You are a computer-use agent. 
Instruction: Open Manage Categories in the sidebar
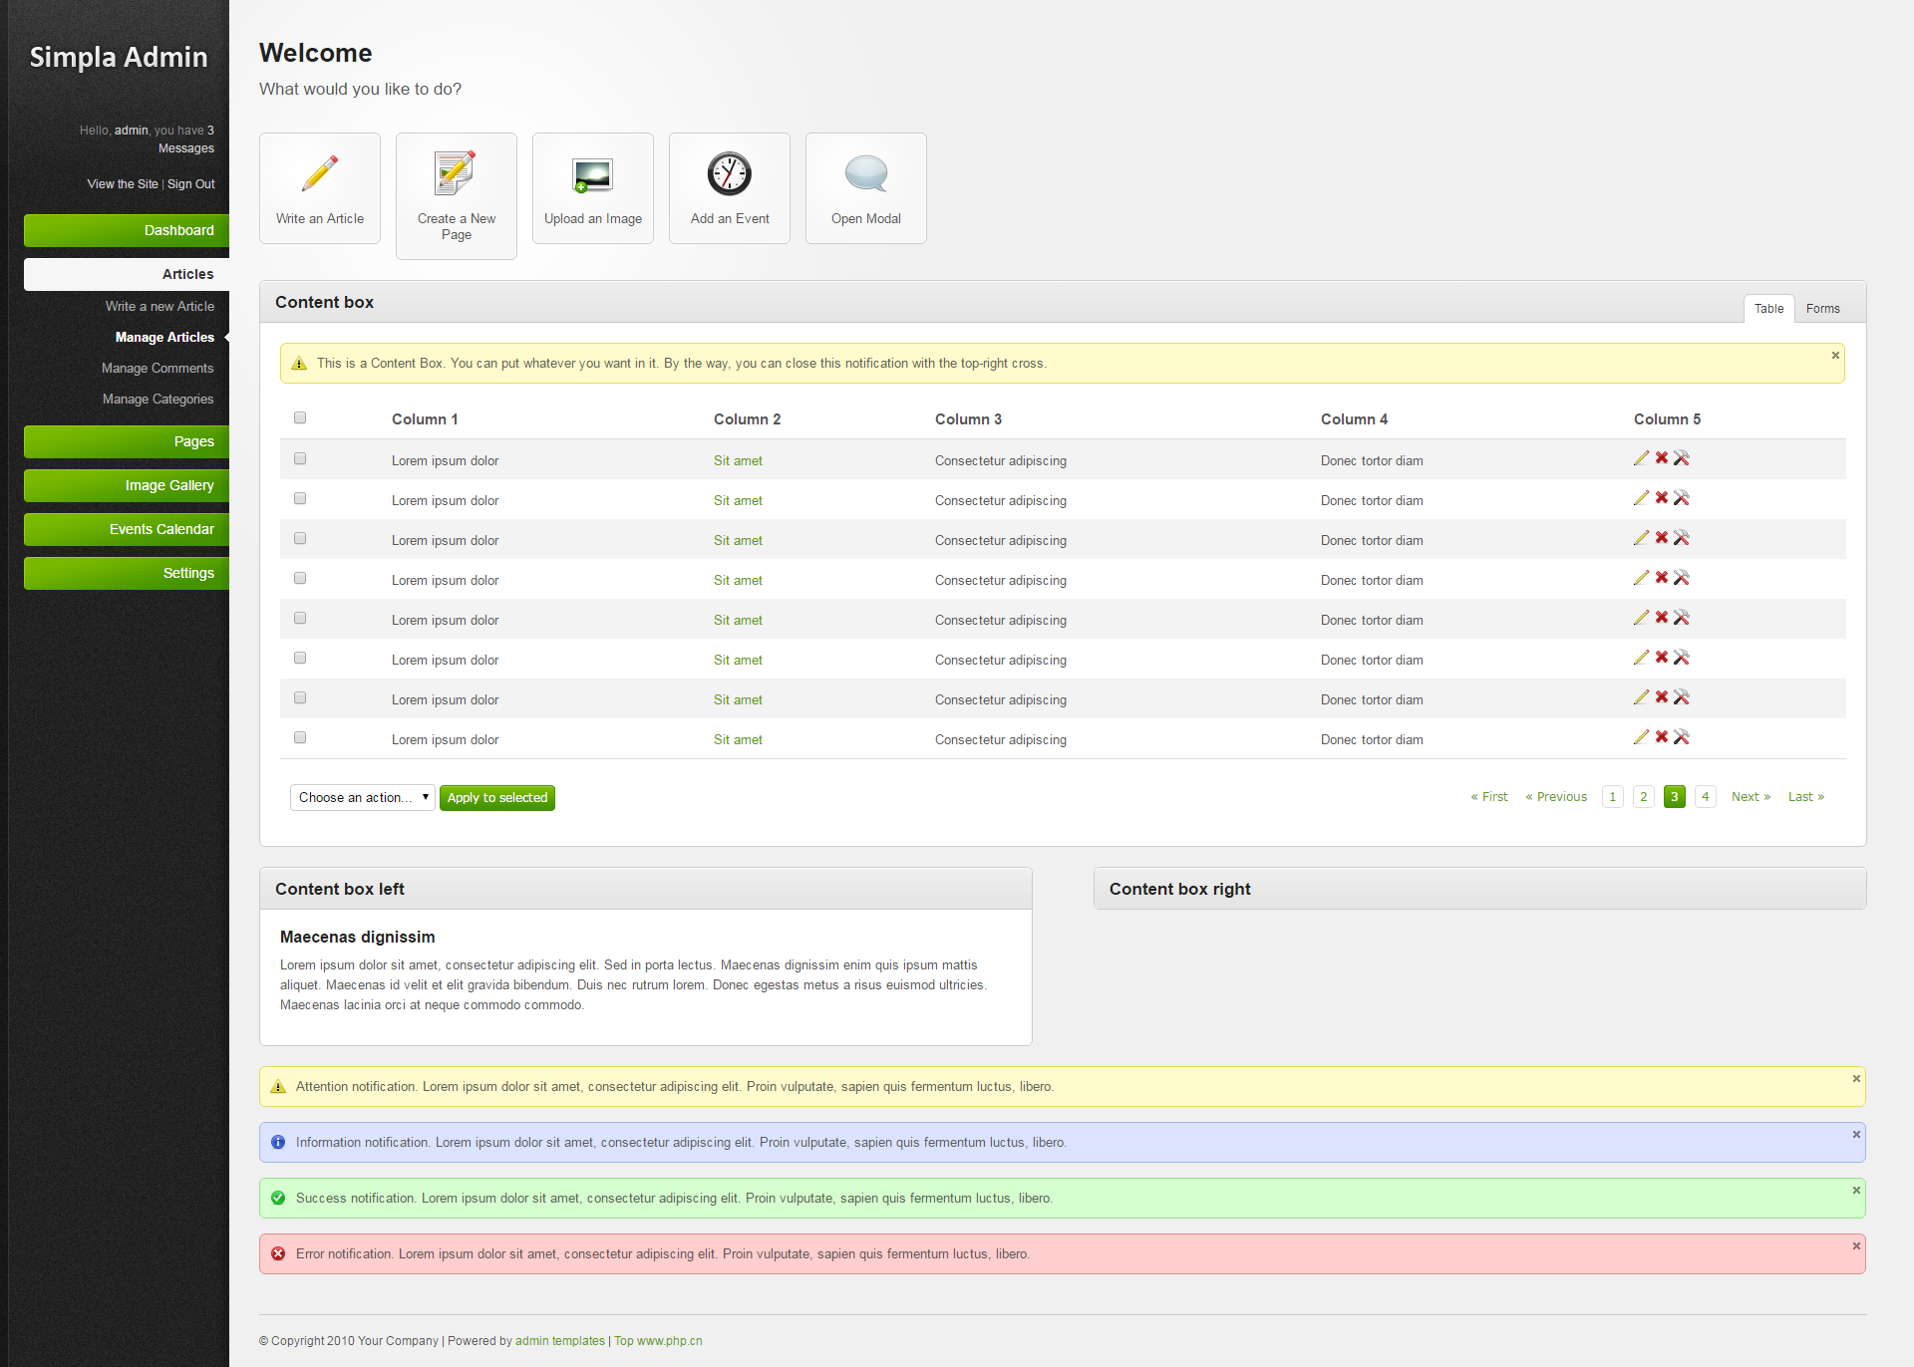[159, 400]
